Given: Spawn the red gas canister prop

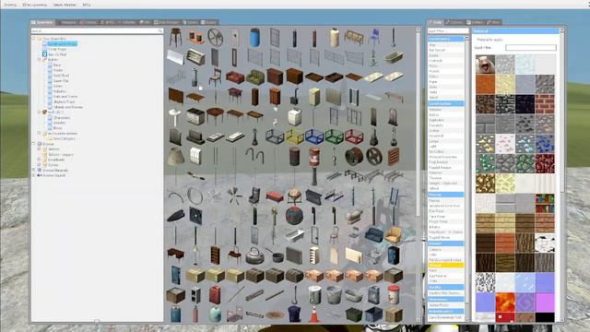Looking at the screenshot, I should 215,295.
